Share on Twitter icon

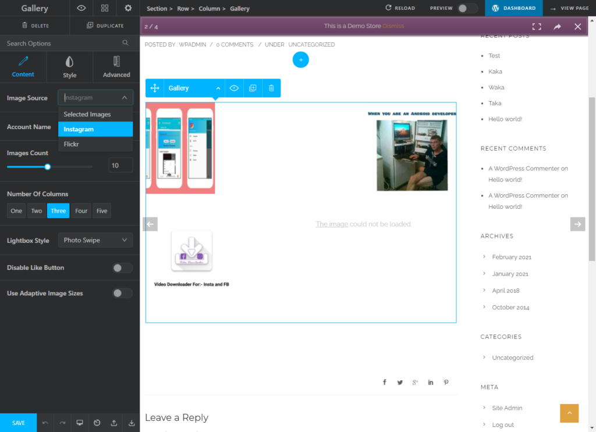[400, 382]
